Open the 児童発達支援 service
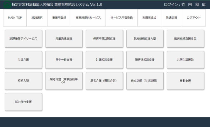This screenshot has width=210, height=127. pyautogui.click(x=64, y=39)
